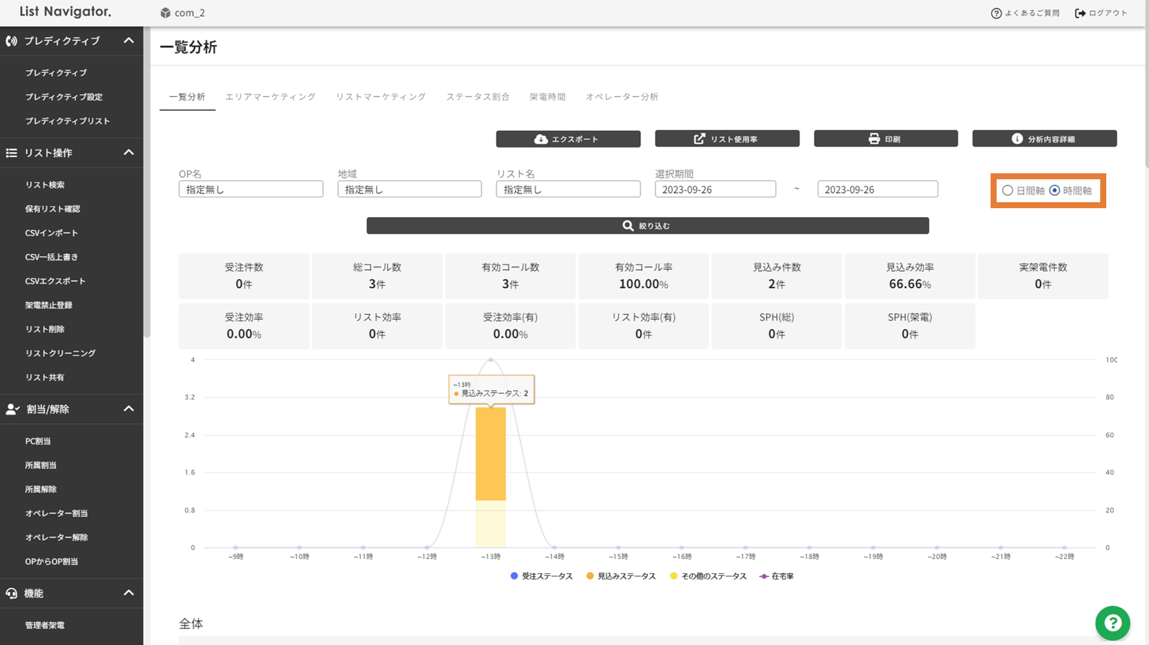Collapse the プレディクティブ sidebar section
This screenshot has height=645, width=1149.
point(128,40)
